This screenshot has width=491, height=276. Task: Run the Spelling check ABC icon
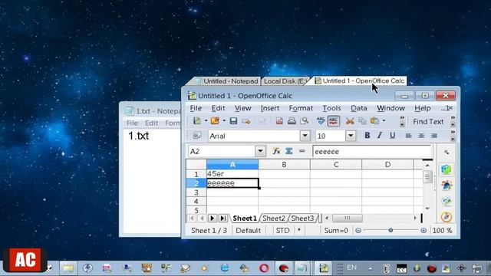click(x=321, y=121)
